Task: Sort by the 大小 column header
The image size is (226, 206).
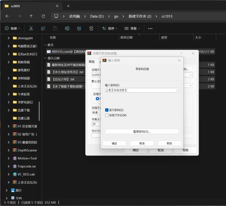Action: pyautogui.click(x=198, y=38)
